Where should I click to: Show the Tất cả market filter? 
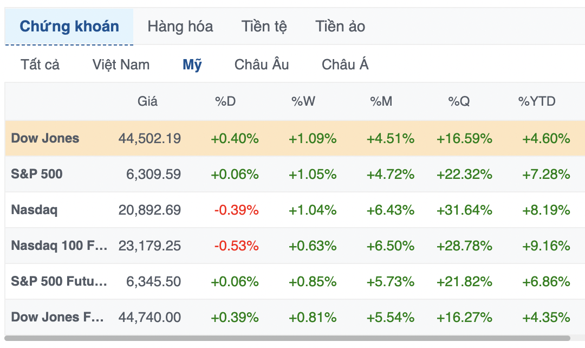(x=40, y=65)
